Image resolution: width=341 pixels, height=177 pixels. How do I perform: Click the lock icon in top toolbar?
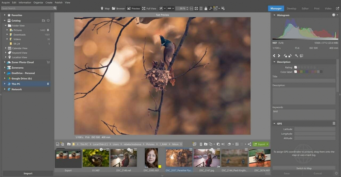[206, 9]
